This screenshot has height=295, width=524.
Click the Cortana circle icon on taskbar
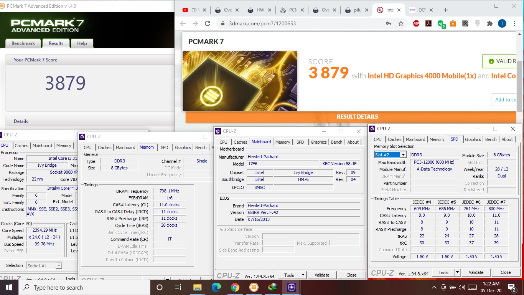click(x=160, y=287)
